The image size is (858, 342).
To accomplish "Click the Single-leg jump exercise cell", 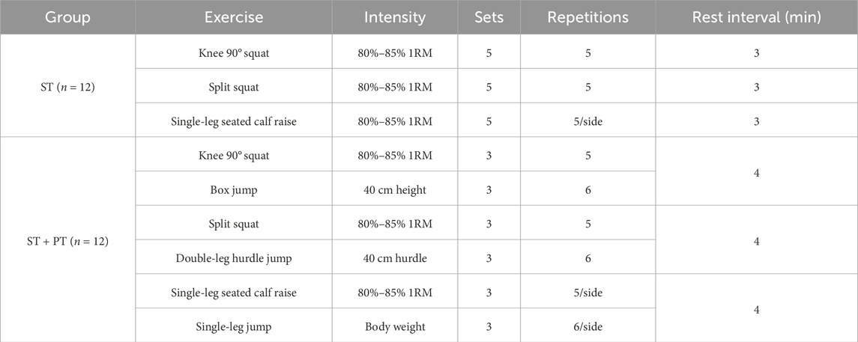I will 235,326.
